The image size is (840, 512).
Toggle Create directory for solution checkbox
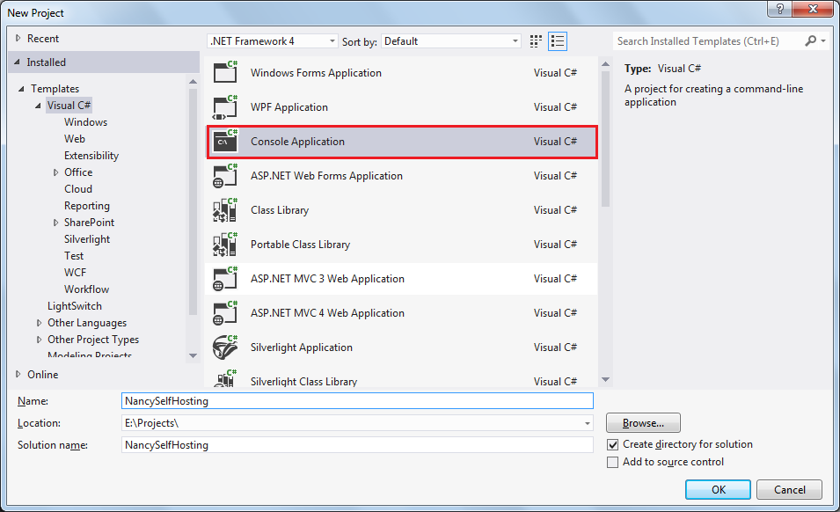tap(613, 445)
